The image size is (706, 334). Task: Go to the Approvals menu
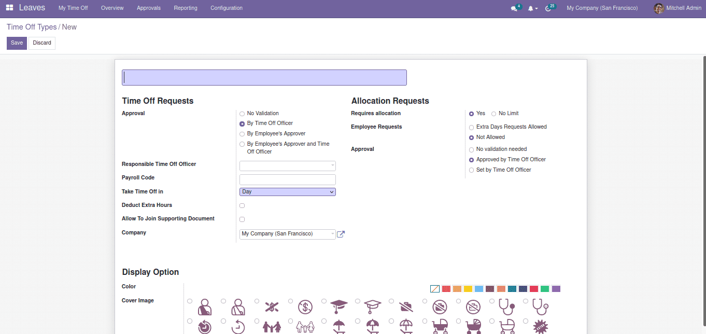149,8
